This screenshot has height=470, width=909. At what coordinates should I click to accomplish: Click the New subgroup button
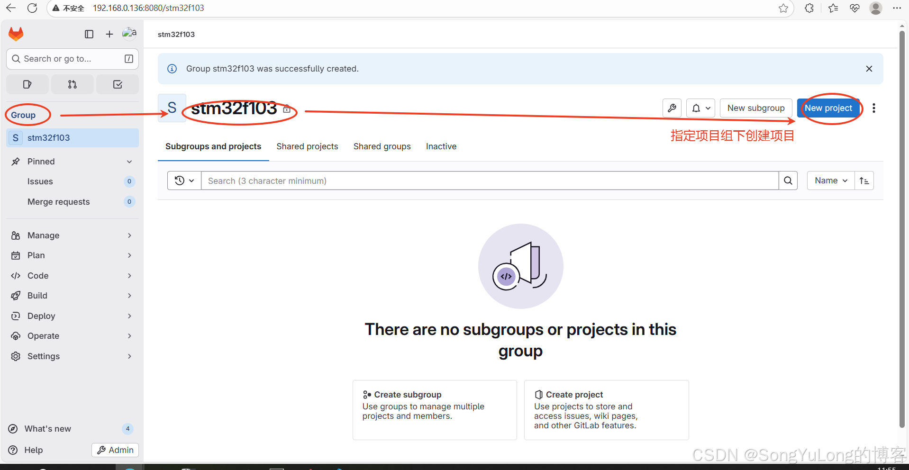(x=755, y=108)
